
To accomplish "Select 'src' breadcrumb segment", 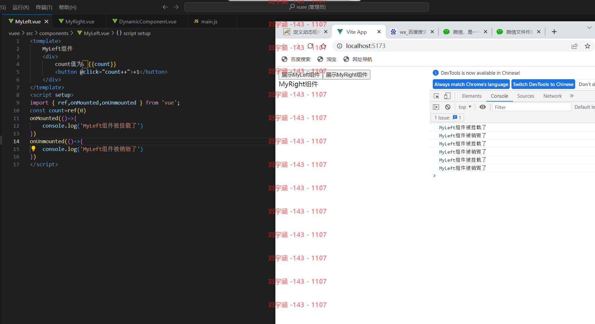I will tap(30, 33).
